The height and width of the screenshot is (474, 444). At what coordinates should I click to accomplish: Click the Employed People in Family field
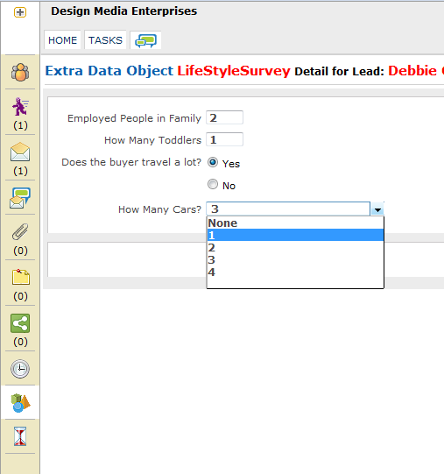(x=224, y=117)
